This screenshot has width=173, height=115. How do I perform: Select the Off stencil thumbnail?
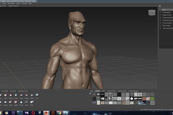pos(94,94)
